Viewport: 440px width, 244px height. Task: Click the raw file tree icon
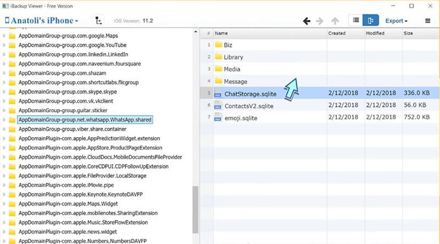pyautogui.click(x=98, y=20)
